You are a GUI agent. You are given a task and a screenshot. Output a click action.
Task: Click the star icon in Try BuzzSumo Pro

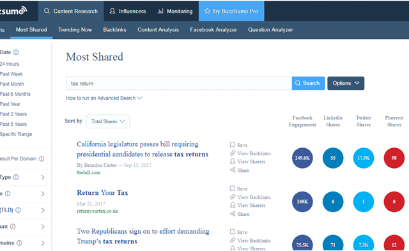(207, 11)
